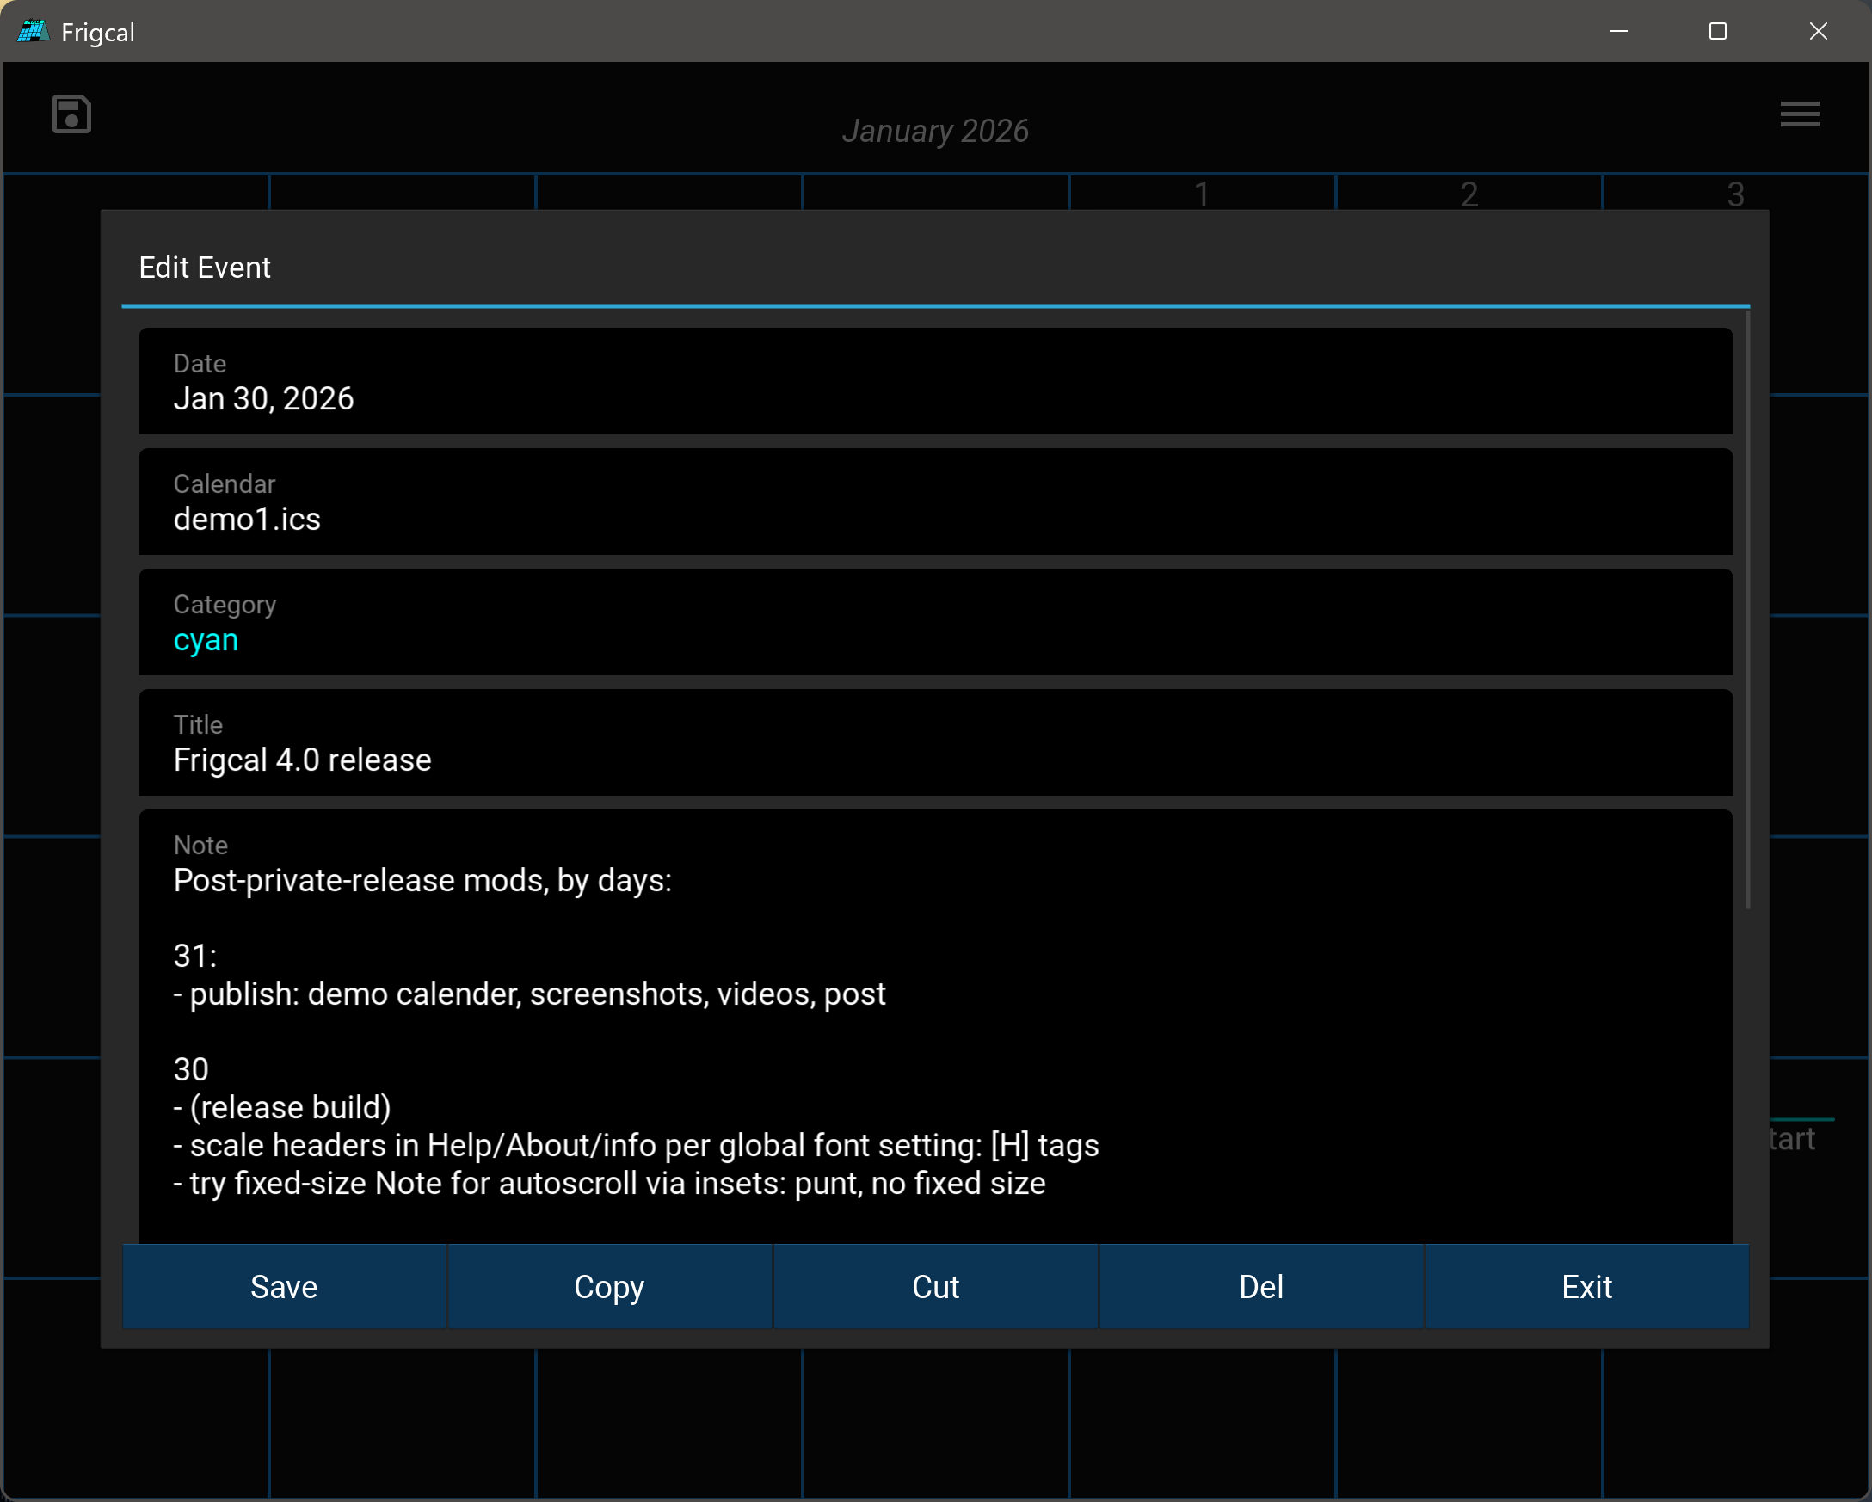This screenshot has height=1502, width=1872.
Task: Click the Title field with Frigcal 4.0 release
Action: click(935, 742)
